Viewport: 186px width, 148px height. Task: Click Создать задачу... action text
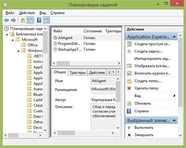point(148,51)
